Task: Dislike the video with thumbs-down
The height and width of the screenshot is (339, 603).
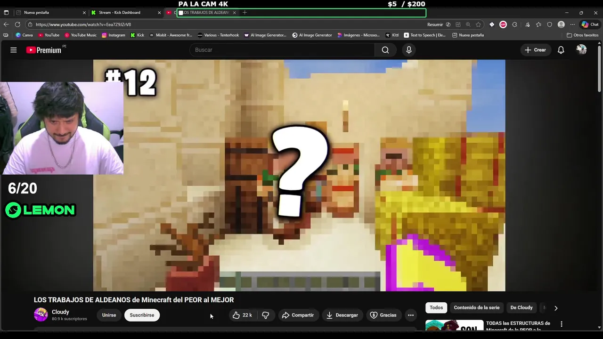Action: click(x=266, y=315)
